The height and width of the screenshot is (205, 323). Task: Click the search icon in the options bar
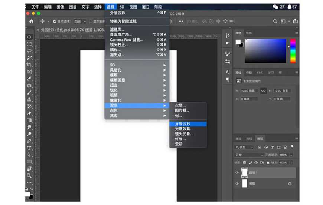pos(275,22)
